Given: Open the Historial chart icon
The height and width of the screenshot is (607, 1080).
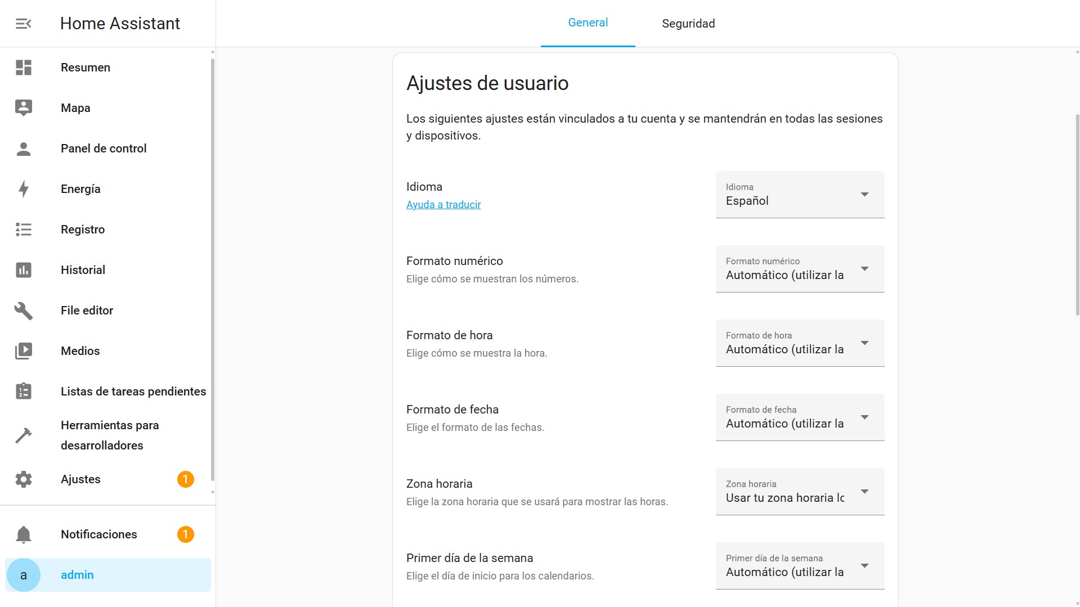Looking at the screenshot, I should pyautogui.click(x=23, y=270).
